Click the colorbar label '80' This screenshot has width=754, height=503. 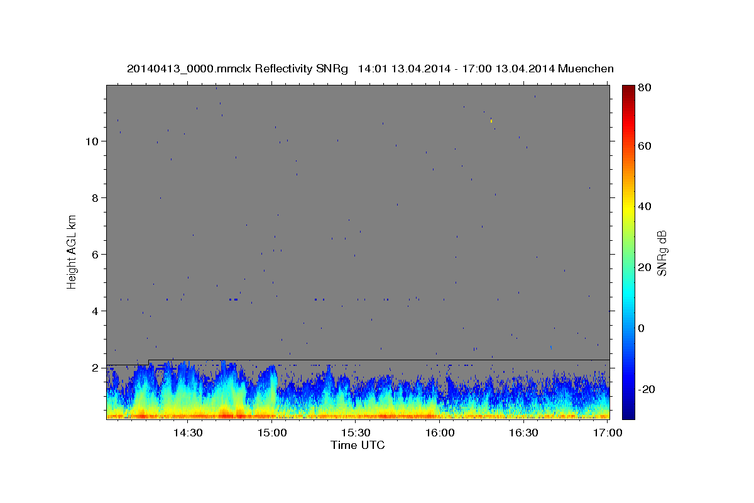pos(646,87)
